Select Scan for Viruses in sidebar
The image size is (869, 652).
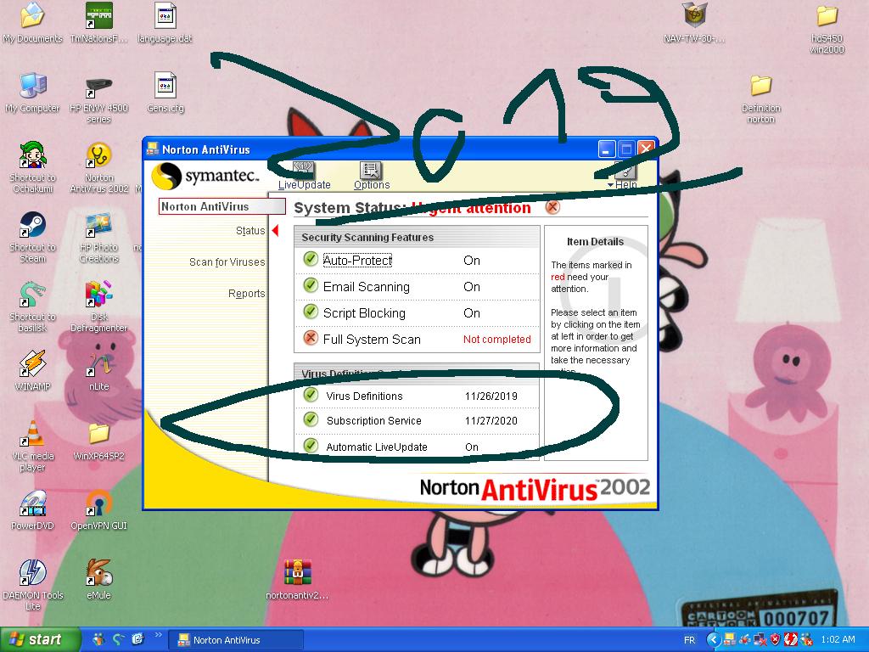[x=227, y=261]
